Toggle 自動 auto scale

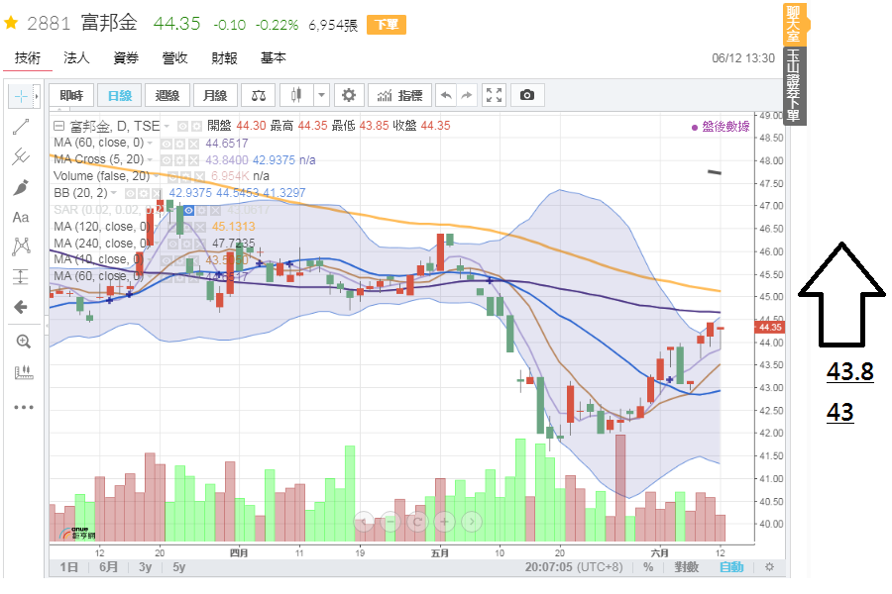tap(730, 567)
